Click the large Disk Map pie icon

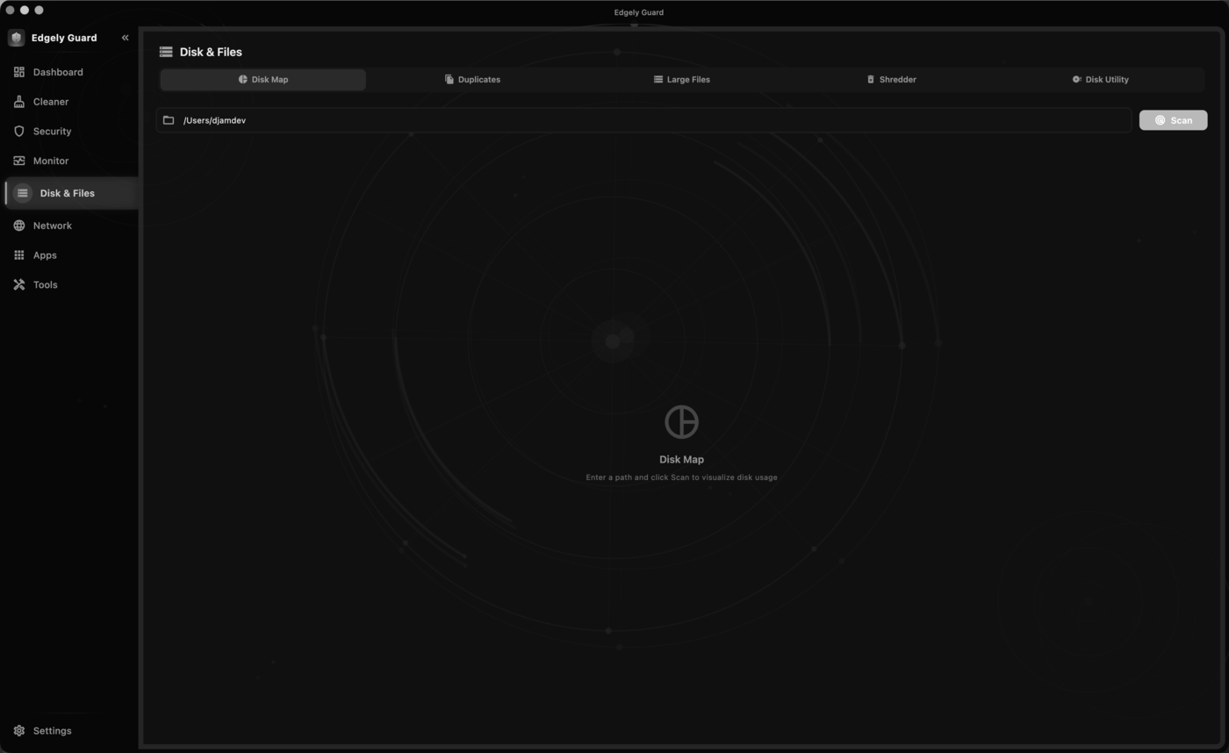[681, 422]
